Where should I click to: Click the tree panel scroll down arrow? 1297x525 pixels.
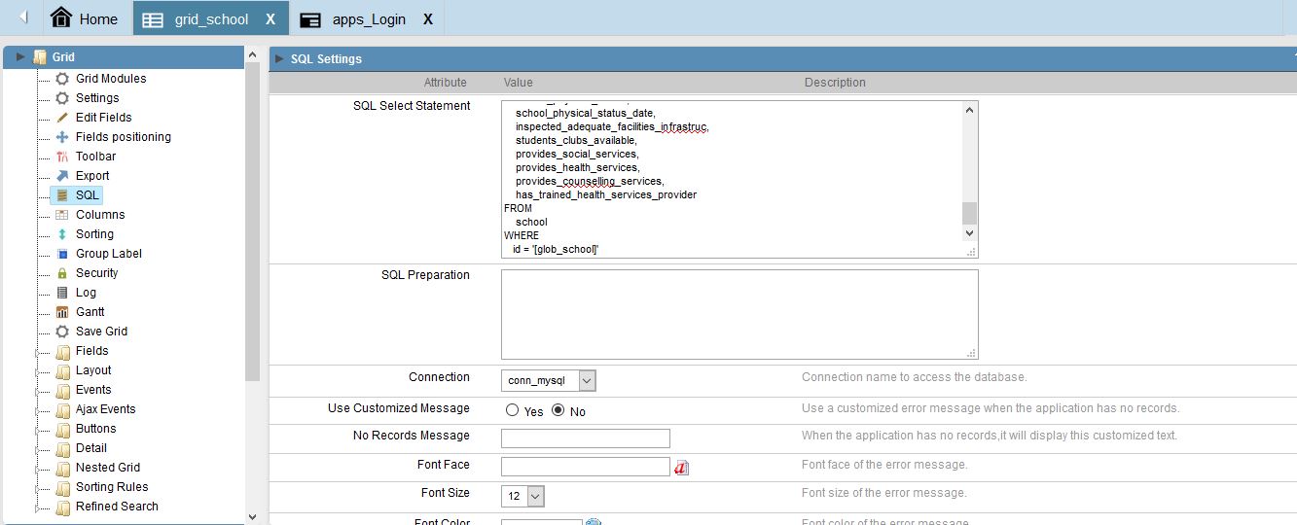click(x=253, y=516)
